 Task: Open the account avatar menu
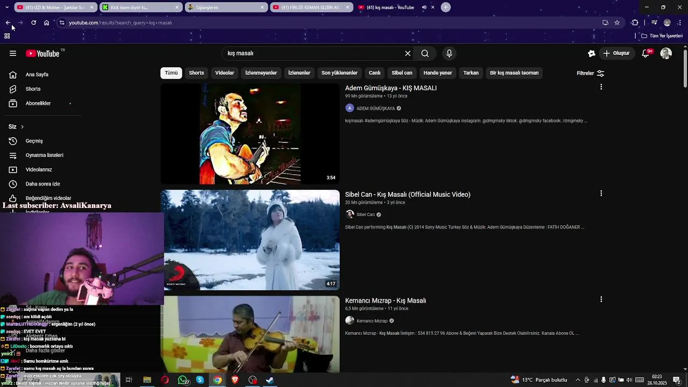point(666,53)
